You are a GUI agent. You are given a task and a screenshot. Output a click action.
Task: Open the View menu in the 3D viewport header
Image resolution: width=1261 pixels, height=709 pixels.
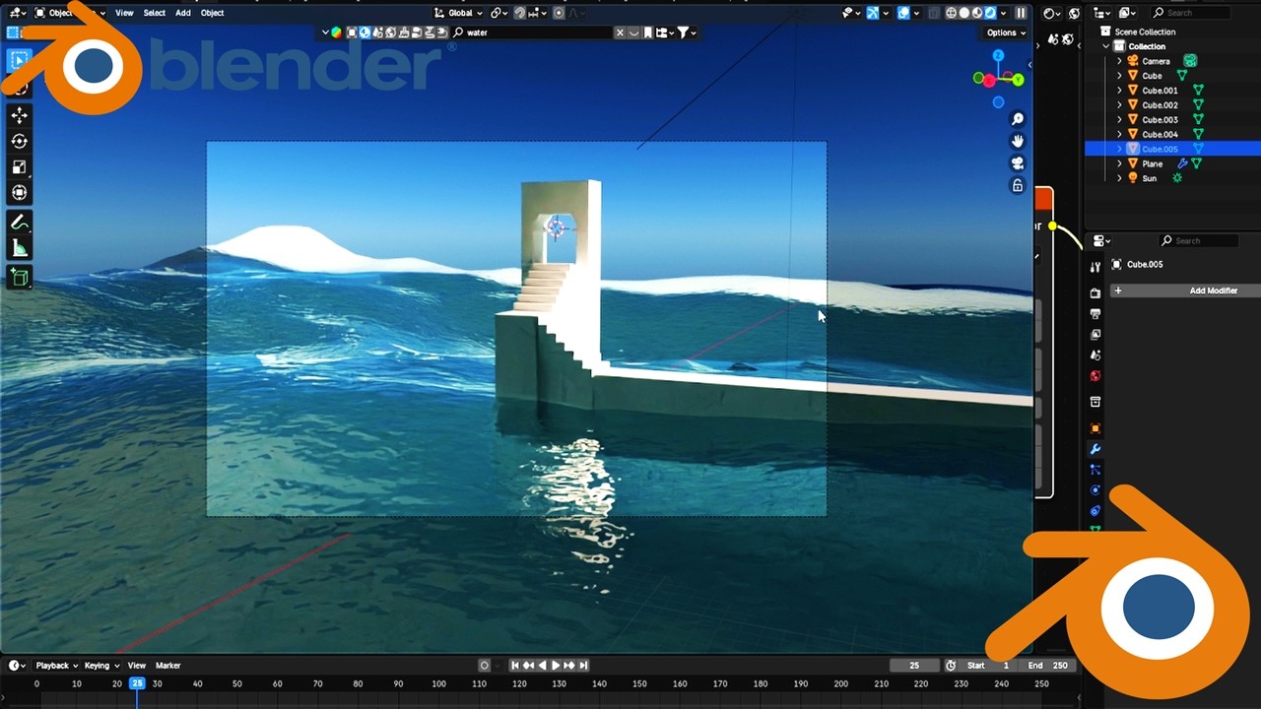(x=124, y=13)
